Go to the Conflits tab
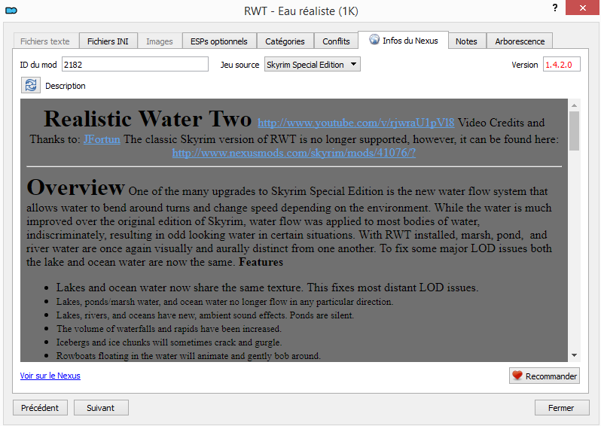601x426 pixels. (x=336, y=41)
